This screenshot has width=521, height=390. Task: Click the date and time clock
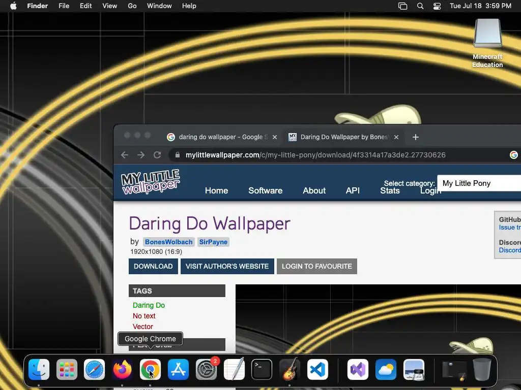pyautogui.click(x=480, y=6)
